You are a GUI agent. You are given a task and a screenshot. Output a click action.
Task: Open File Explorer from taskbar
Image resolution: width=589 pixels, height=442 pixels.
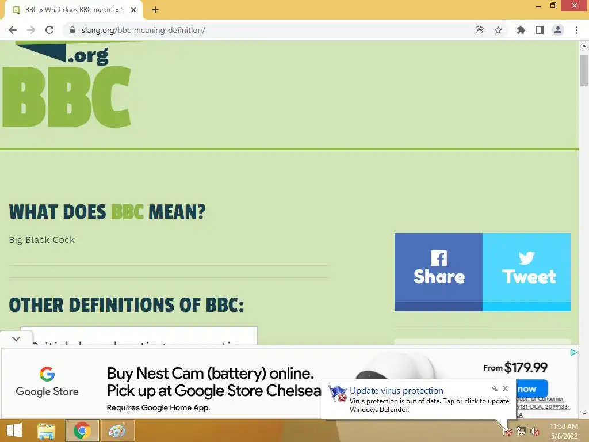47,430
